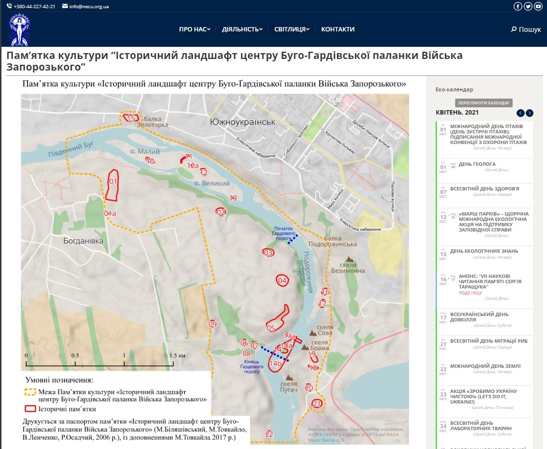This screenshot has width=547, height=449.
Task: Open the КОНТАКТИ menu item
Action: tap(338, 29)
